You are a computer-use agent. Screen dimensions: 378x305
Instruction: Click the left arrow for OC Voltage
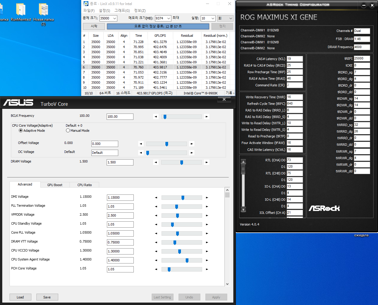141,153
